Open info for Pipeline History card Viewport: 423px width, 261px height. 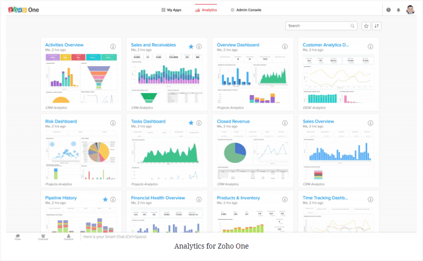[x=113, y=200]
